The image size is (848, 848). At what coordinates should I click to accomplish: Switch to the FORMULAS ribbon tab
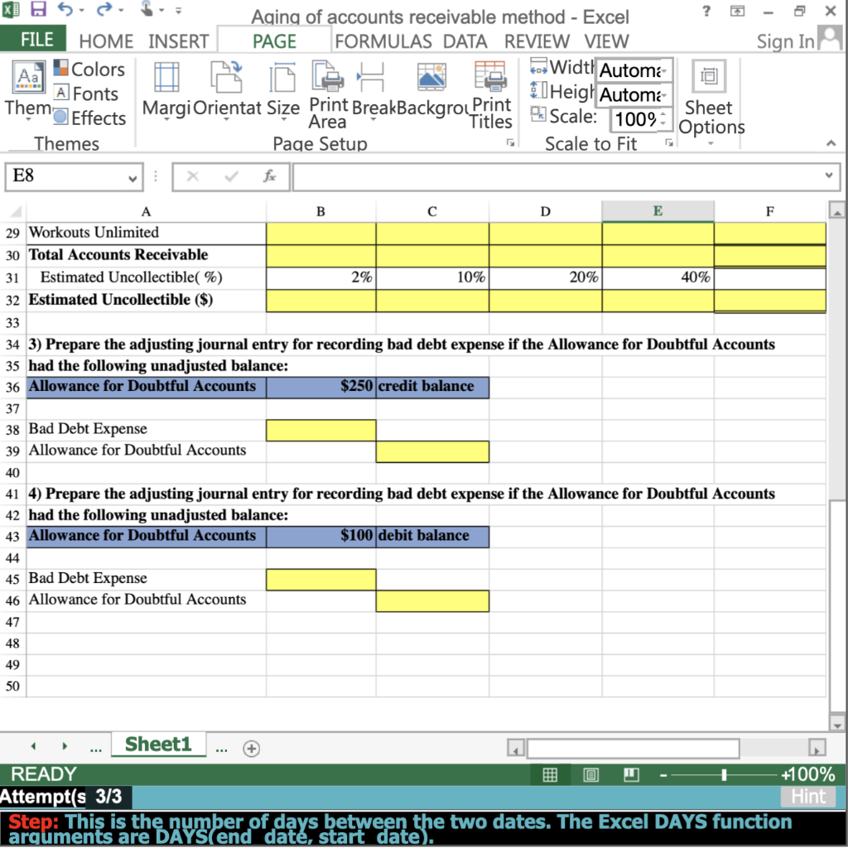[x=383, y=41]
